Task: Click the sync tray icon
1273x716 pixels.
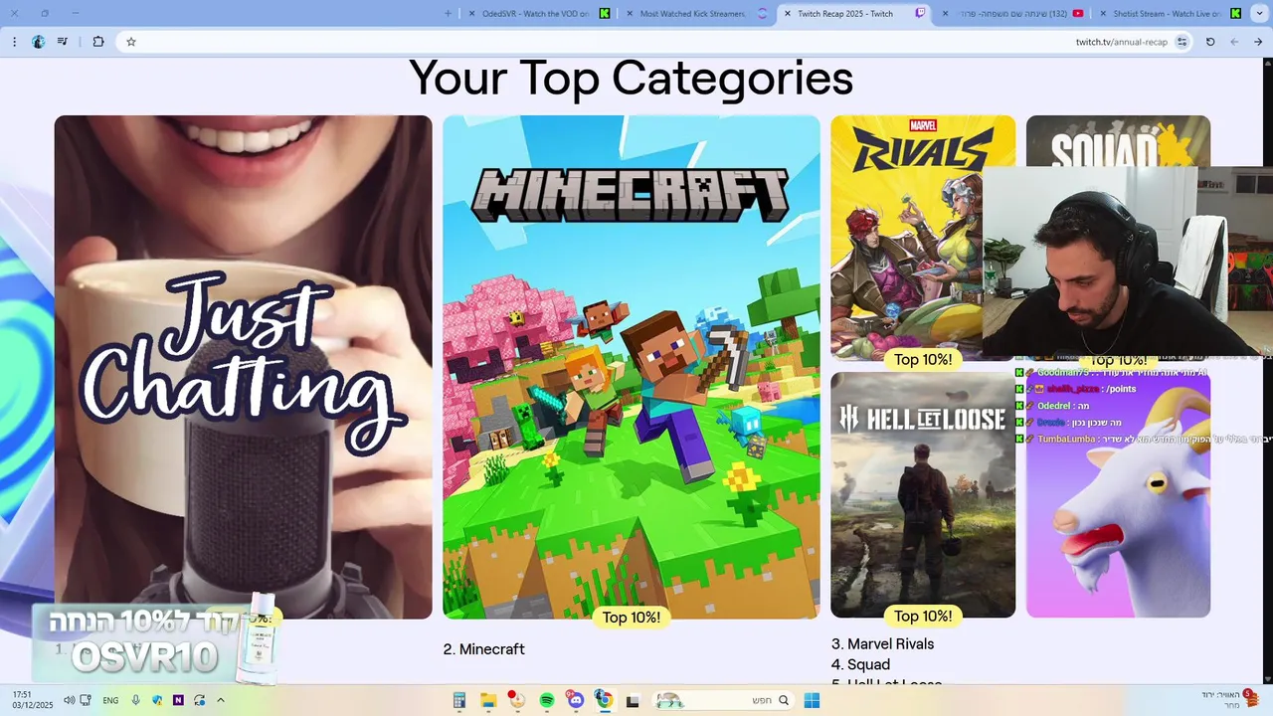Action: 200,700
